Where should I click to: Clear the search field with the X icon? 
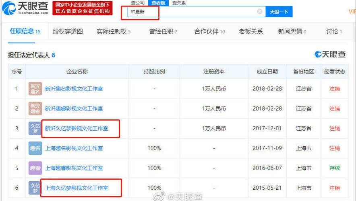point(260,12)
